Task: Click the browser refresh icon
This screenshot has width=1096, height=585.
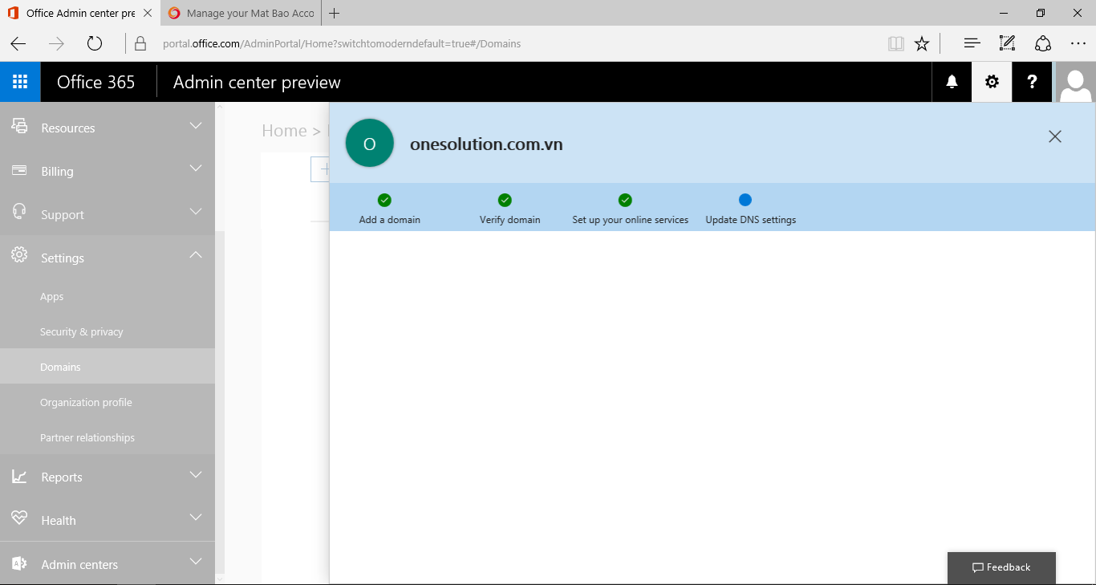Action: (x=95, y=43)
